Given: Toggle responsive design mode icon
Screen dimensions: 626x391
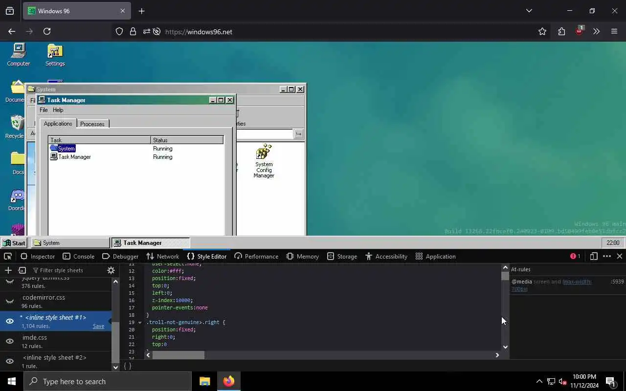Looking at the screenshot, I should pos(594,256).
